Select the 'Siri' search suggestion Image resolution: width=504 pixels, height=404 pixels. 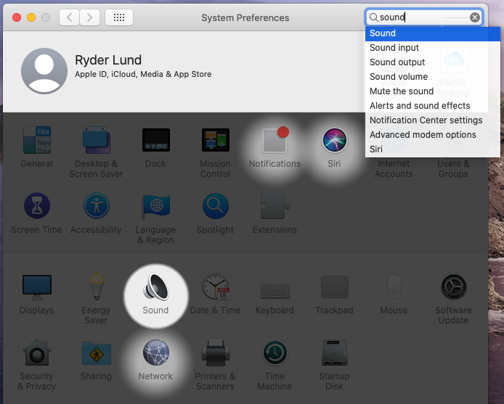433,149
